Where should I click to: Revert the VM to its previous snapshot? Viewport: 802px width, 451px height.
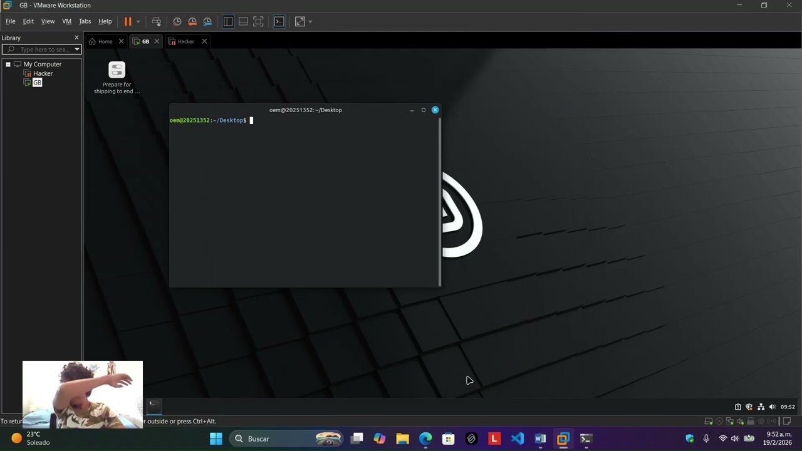(192, 21)
